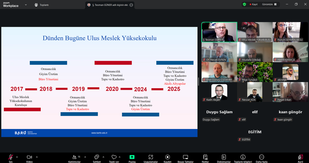Switch to the Toplantı tab
Screen dimensions: 309x163
click(x=42, y=5)
